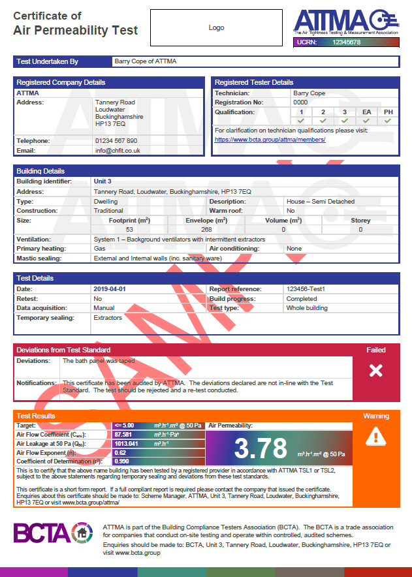Click the 'Failed' label
The width and height of the screenshot is (412, 577).
pyautogui.click(x=376, y=350)
